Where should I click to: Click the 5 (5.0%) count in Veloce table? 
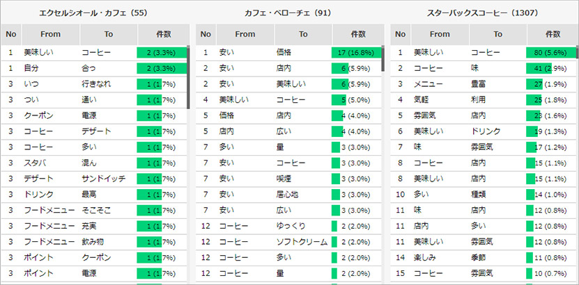tap(355, 100)
